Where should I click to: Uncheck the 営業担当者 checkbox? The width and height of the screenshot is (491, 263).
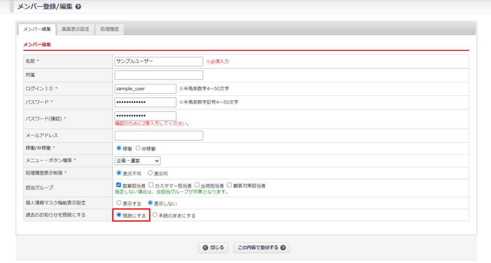point(119,185)
